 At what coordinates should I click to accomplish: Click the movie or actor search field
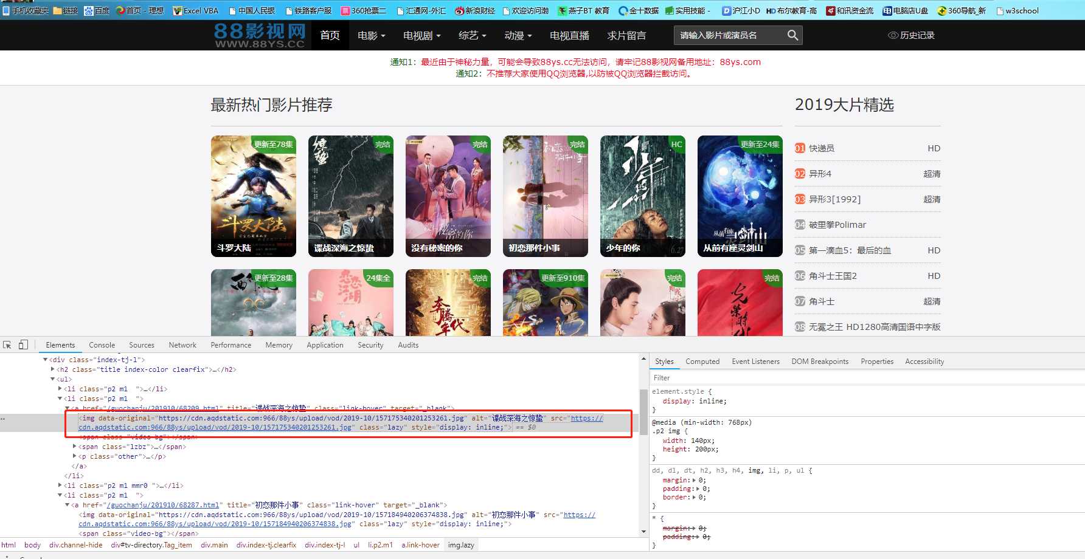pyautogui.click(x=729, y=35)
